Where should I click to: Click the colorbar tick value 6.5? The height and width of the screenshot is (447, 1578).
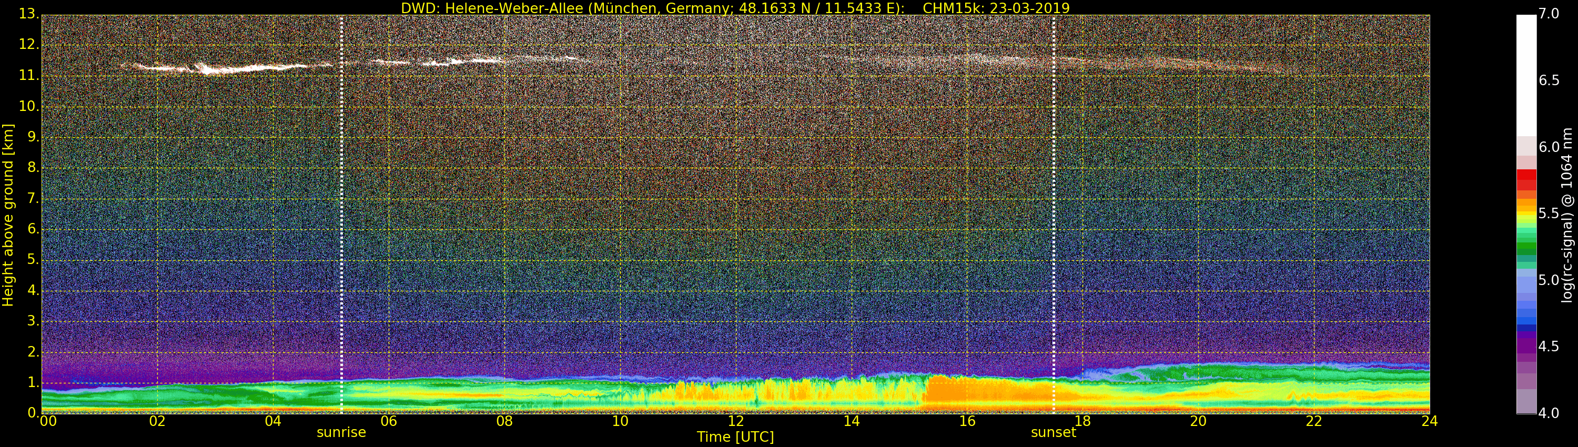1549,80
